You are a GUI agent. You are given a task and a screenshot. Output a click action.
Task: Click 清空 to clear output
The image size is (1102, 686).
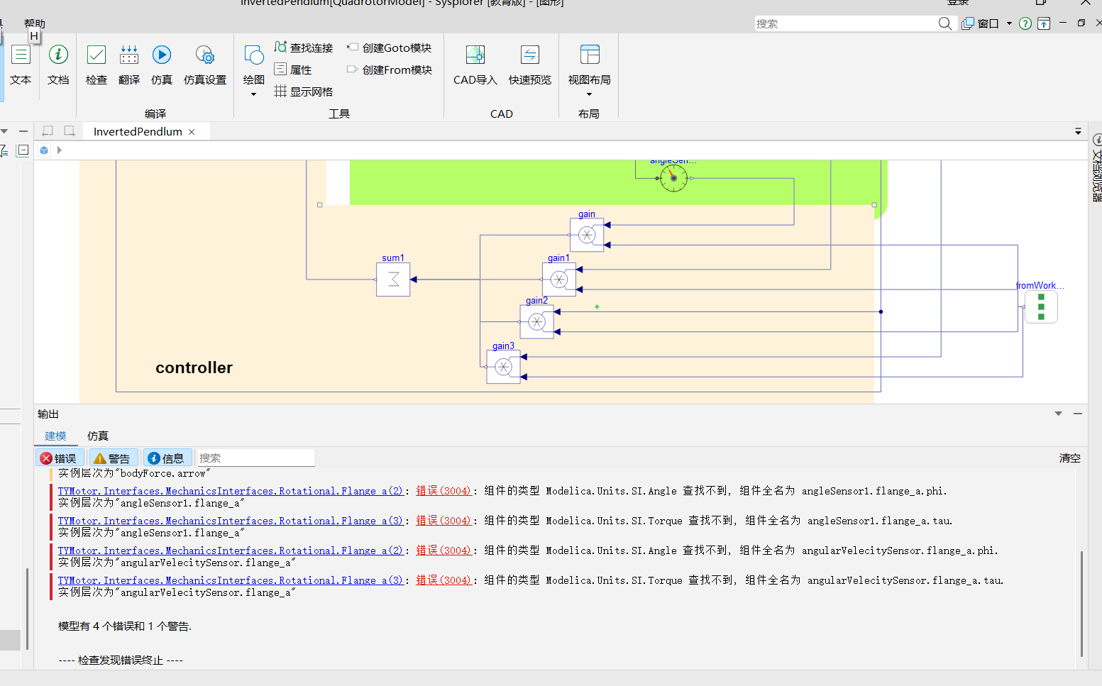(1070, 458)
